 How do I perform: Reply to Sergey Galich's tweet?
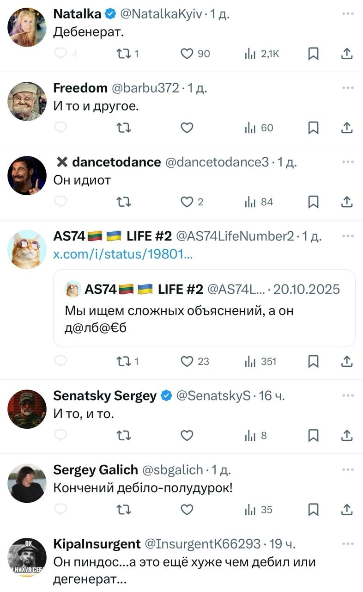pyautogui.click(x=61, y=510)
